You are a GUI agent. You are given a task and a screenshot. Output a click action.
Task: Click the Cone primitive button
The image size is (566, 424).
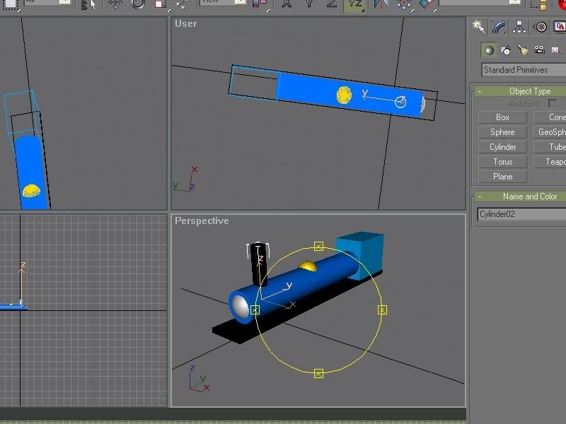click(x=550, y=117)
